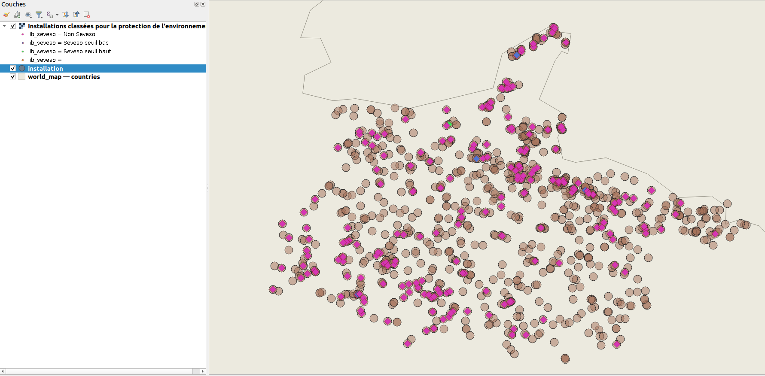
Task: Toggle visibility of world_map countries layer
Action: pos(13,77)
